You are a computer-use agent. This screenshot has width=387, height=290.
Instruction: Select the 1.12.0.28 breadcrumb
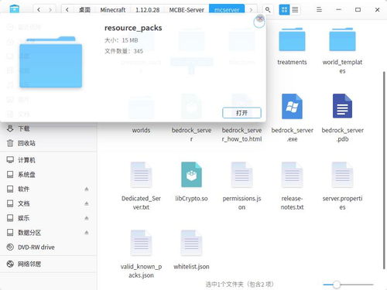[148, 10]
